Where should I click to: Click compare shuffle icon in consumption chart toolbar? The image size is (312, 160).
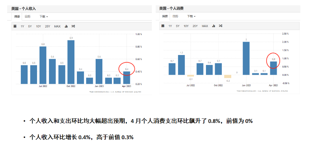[220, 26]
